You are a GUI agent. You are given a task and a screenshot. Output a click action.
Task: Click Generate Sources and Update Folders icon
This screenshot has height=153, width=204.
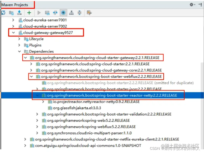[x=11, y=13]
